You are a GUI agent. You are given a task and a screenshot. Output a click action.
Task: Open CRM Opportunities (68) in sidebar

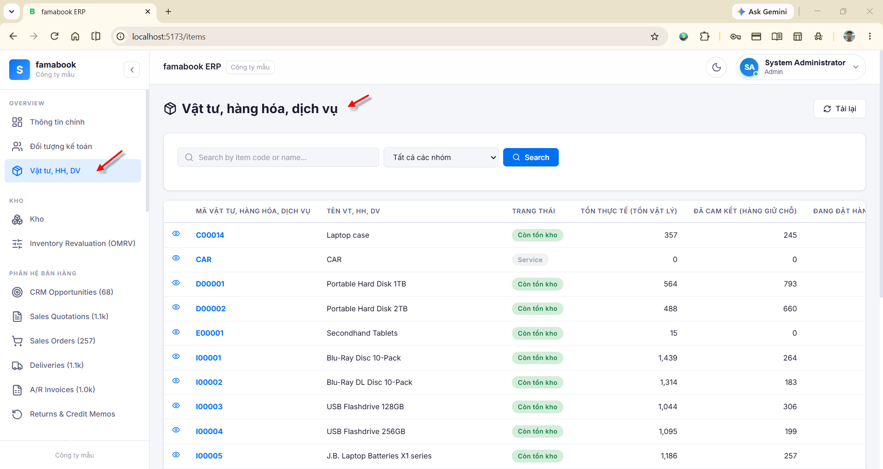(x=73, y=292)
